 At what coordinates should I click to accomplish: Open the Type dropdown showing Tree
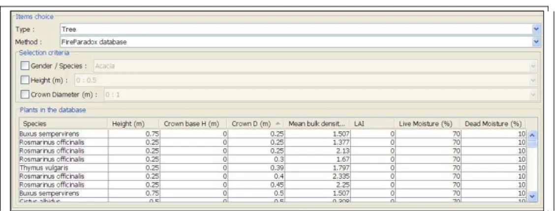[x=300, y=30]
